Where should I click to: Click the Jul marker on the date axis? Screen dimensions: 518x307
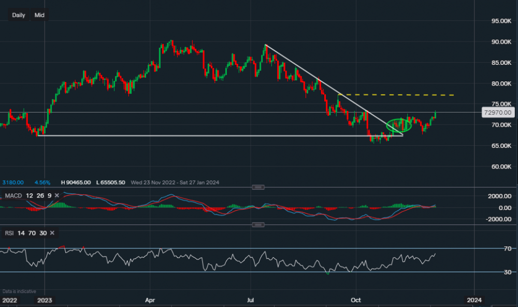(x=252, y=300)
